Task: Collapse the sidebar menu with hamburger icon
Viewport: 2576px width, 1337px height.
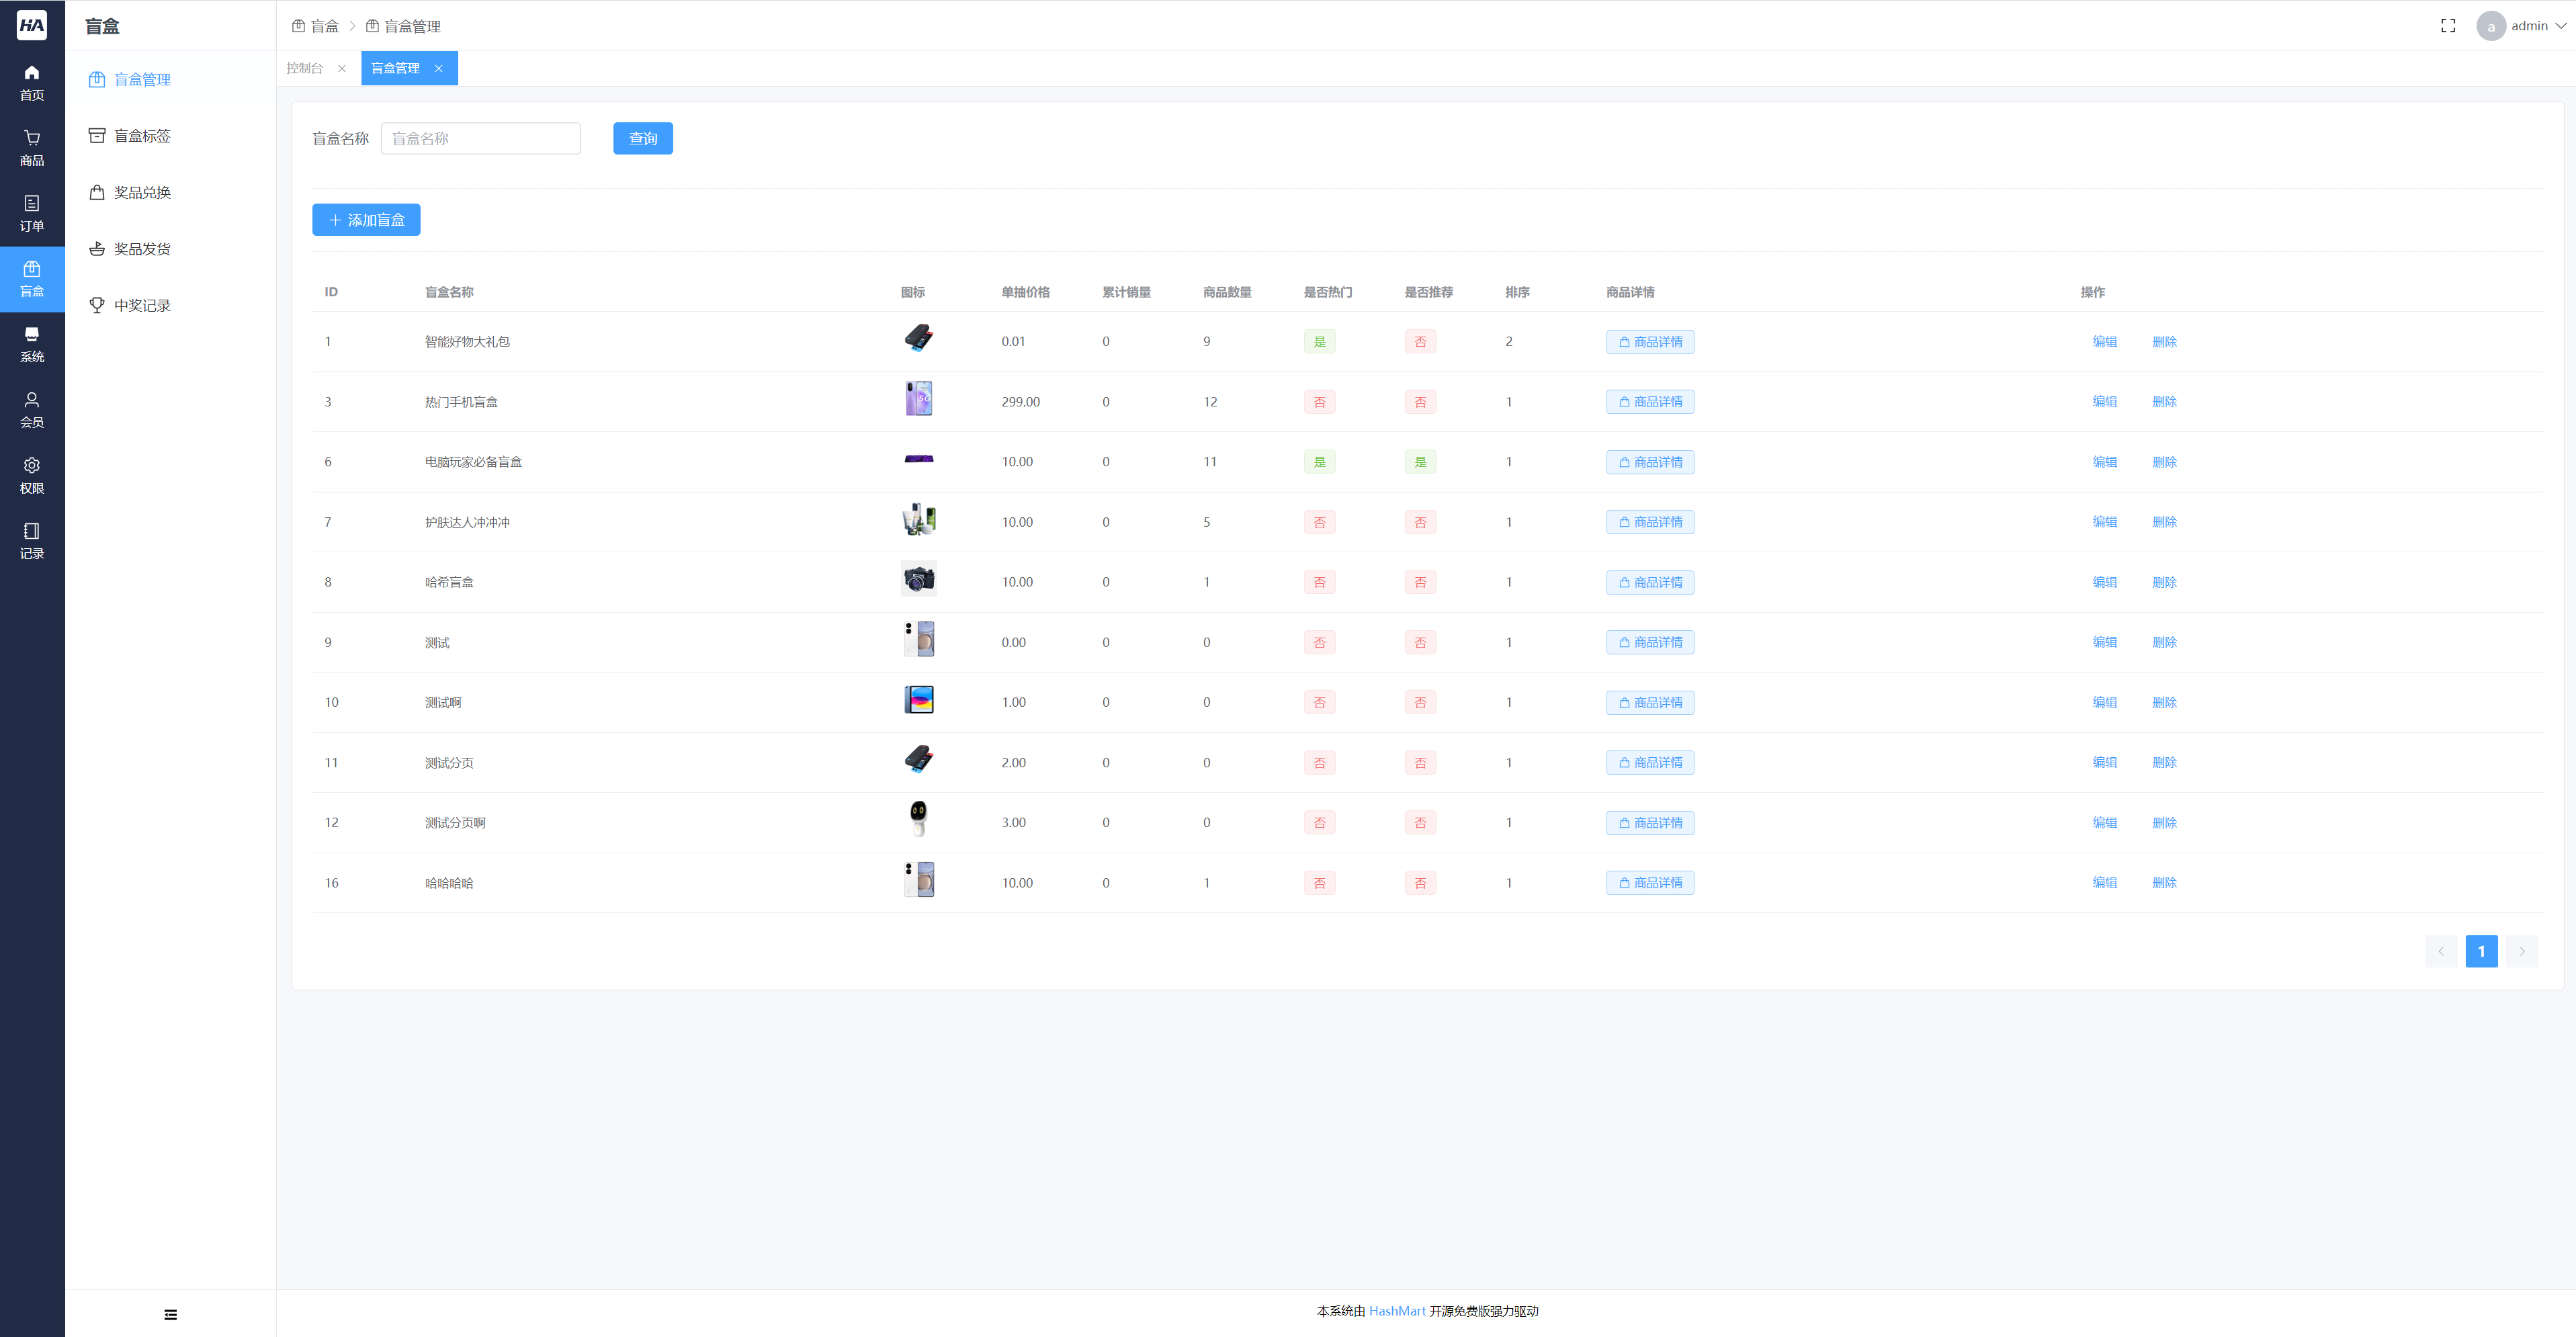Action: 170,1314
